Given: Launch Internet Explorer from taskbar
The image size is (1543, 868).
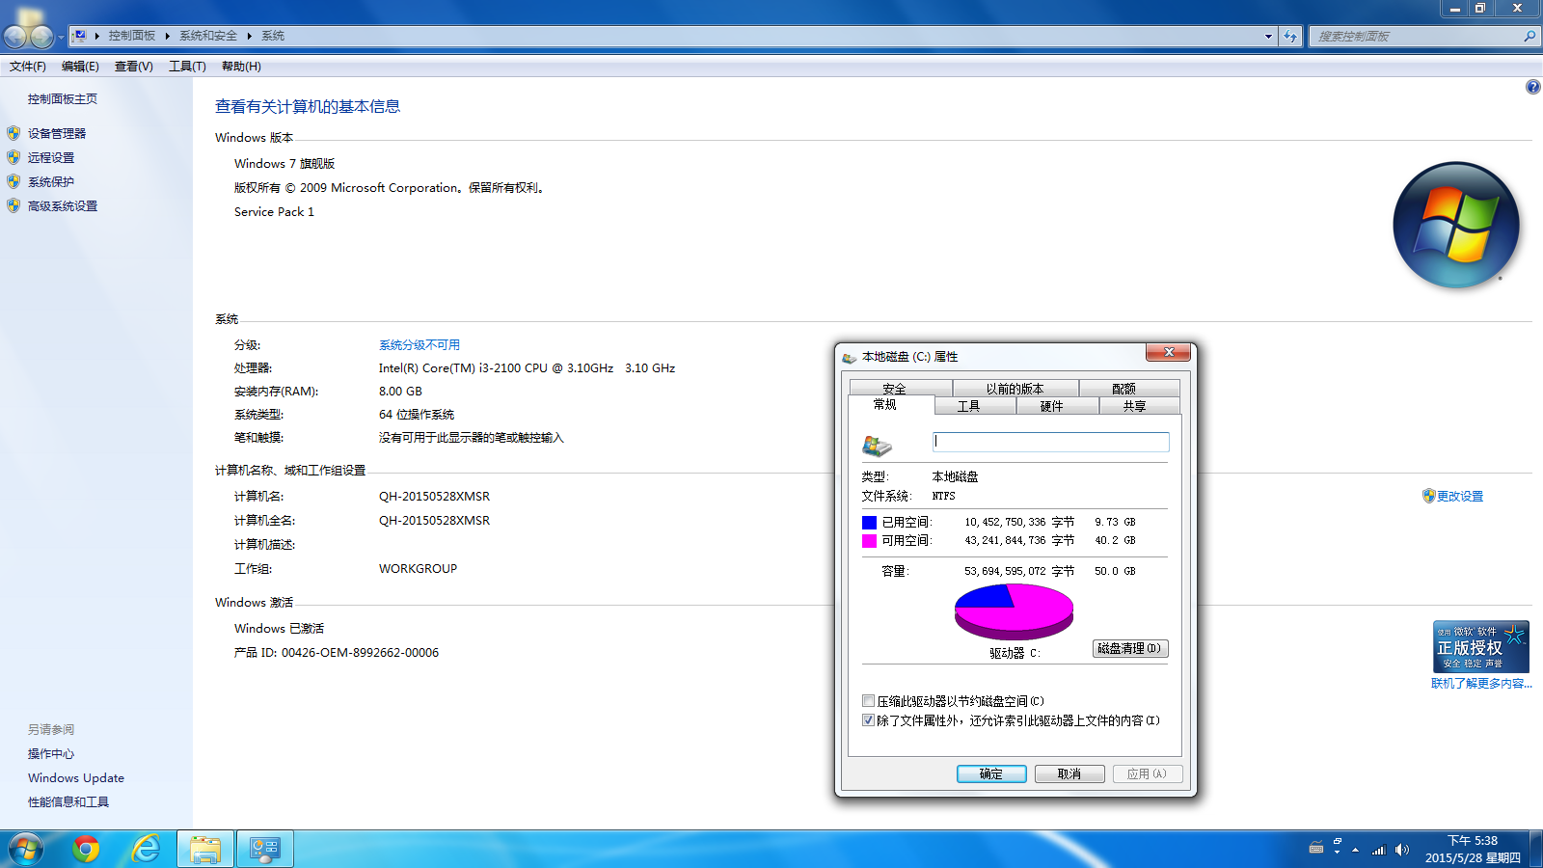Looking at the screenshot, I should pos(146,849).
